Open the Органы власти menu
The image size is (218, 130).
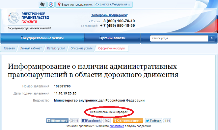point(112,38)
